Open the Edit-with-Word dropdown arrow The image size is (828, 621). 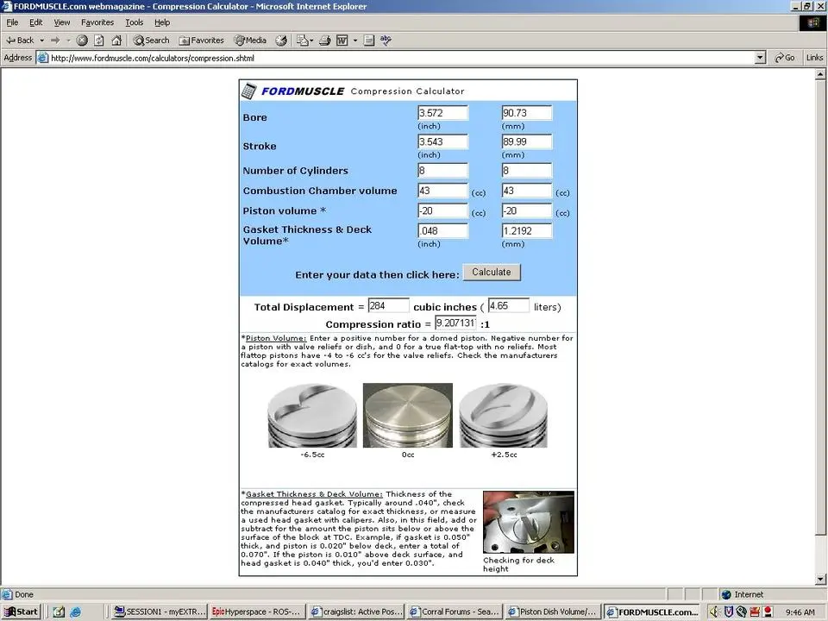point(354,41)
